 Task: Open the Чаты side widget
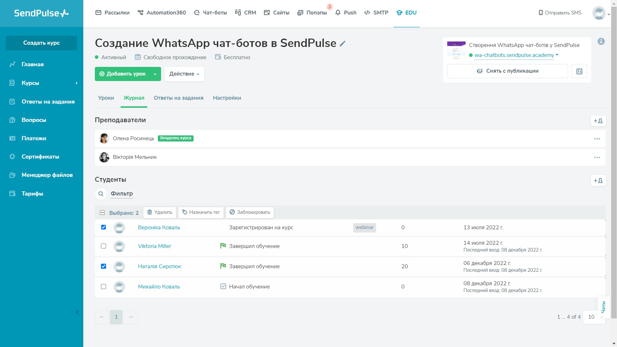click(603, 307)
